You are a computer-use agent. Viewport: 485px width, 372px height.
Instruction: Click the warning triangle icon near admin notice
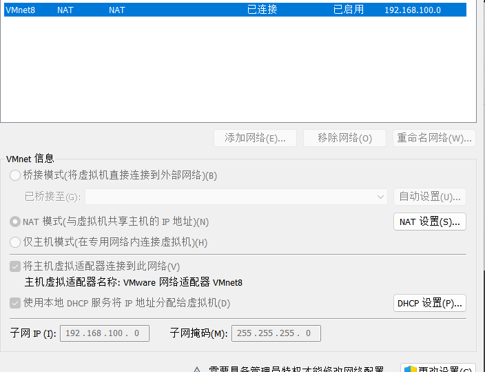(197, 369)
